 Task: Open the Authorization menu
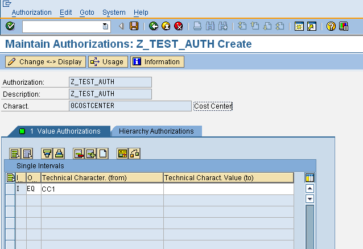32,13
